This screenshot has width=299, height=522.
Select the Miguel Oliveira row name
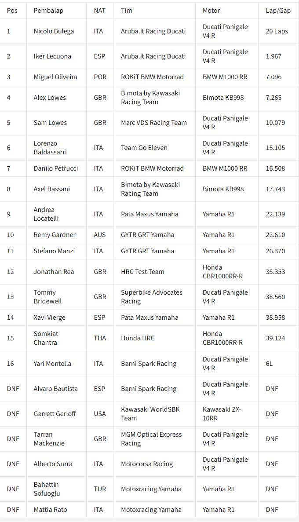click(55, 77)
